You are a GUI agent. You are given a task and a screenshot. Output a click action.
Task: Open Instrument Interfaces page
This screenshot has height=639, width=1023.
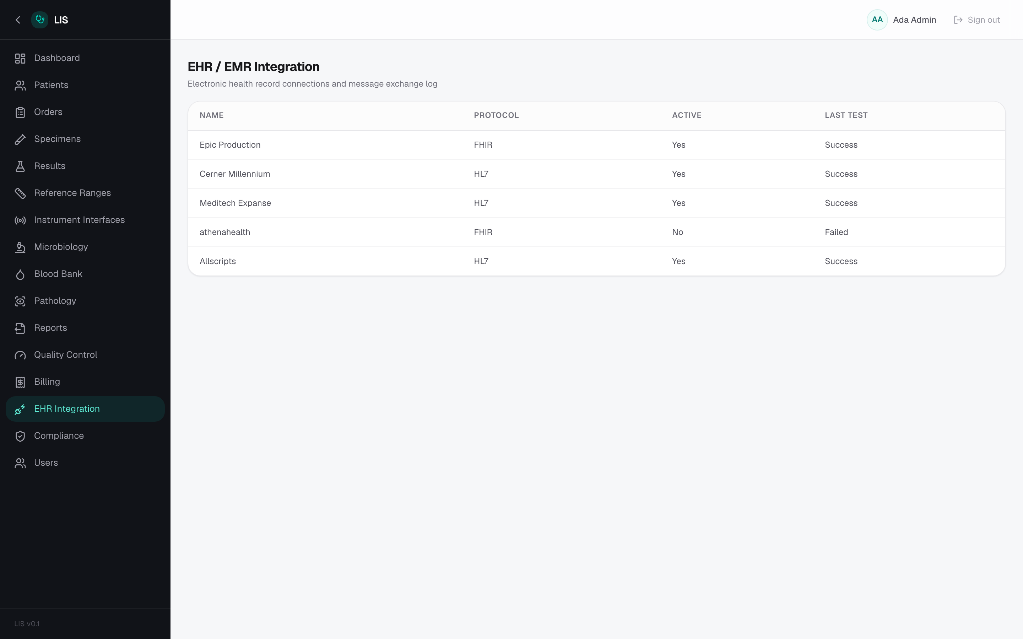coord(85,220)
